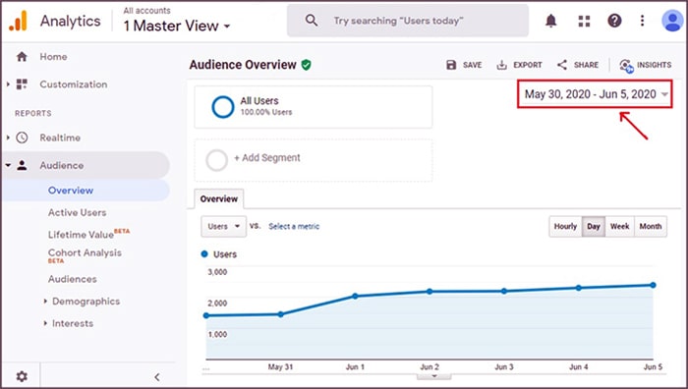Image resolution: width=688 pixels, height=389 pixels.
Task: Click the blue Users legend dot
Action: tap(204, 253)
